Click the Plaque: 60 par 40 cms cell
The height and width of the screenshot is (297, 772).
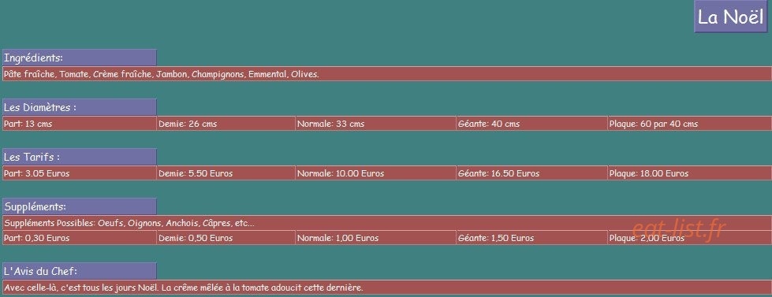(690, 124)
